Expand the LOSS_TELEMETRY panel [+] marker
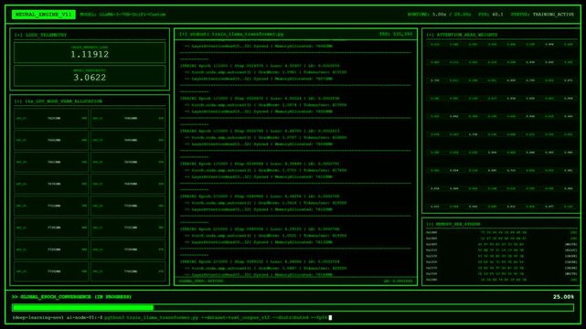This screenshot has width=586, height=329. [18, 35]
